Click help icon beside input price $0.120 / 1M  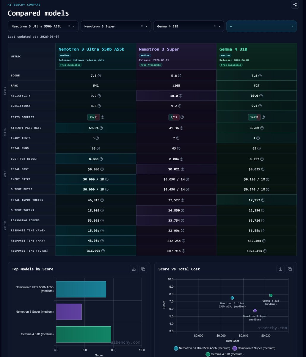pos(268,179)
